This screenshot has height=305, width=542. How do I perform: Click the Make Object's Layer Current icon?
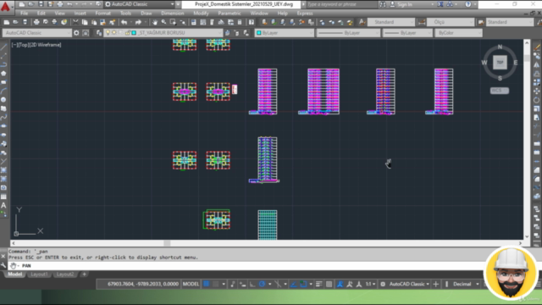pyautogui.click(x=227, y=33)
